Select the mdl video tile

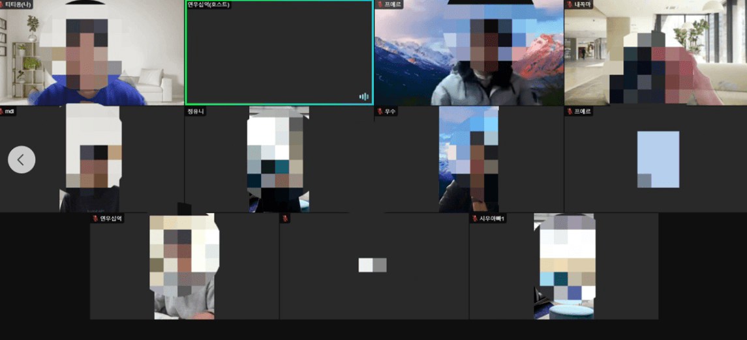92,160
